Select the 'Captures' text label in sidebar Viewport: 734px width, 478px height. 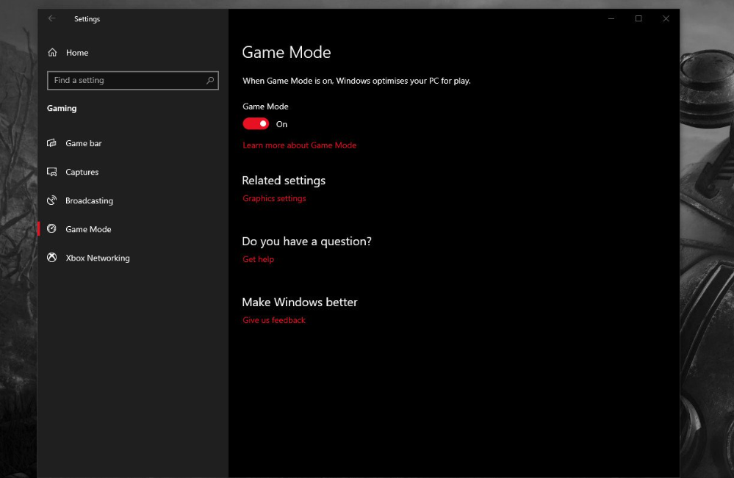click(x=82, y=172)
